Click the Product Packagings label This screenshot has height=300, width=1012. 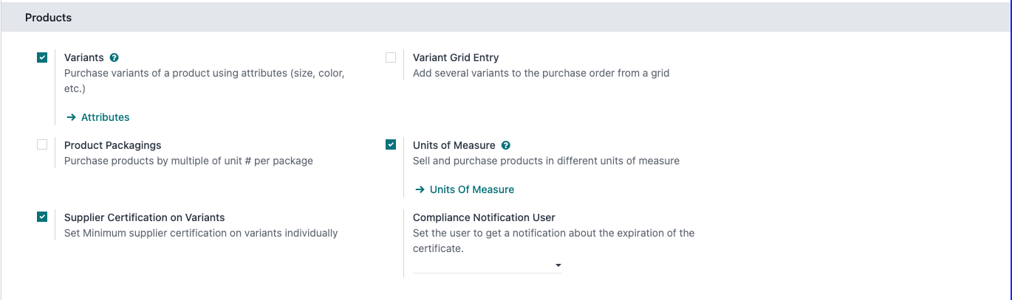[112, 145]
